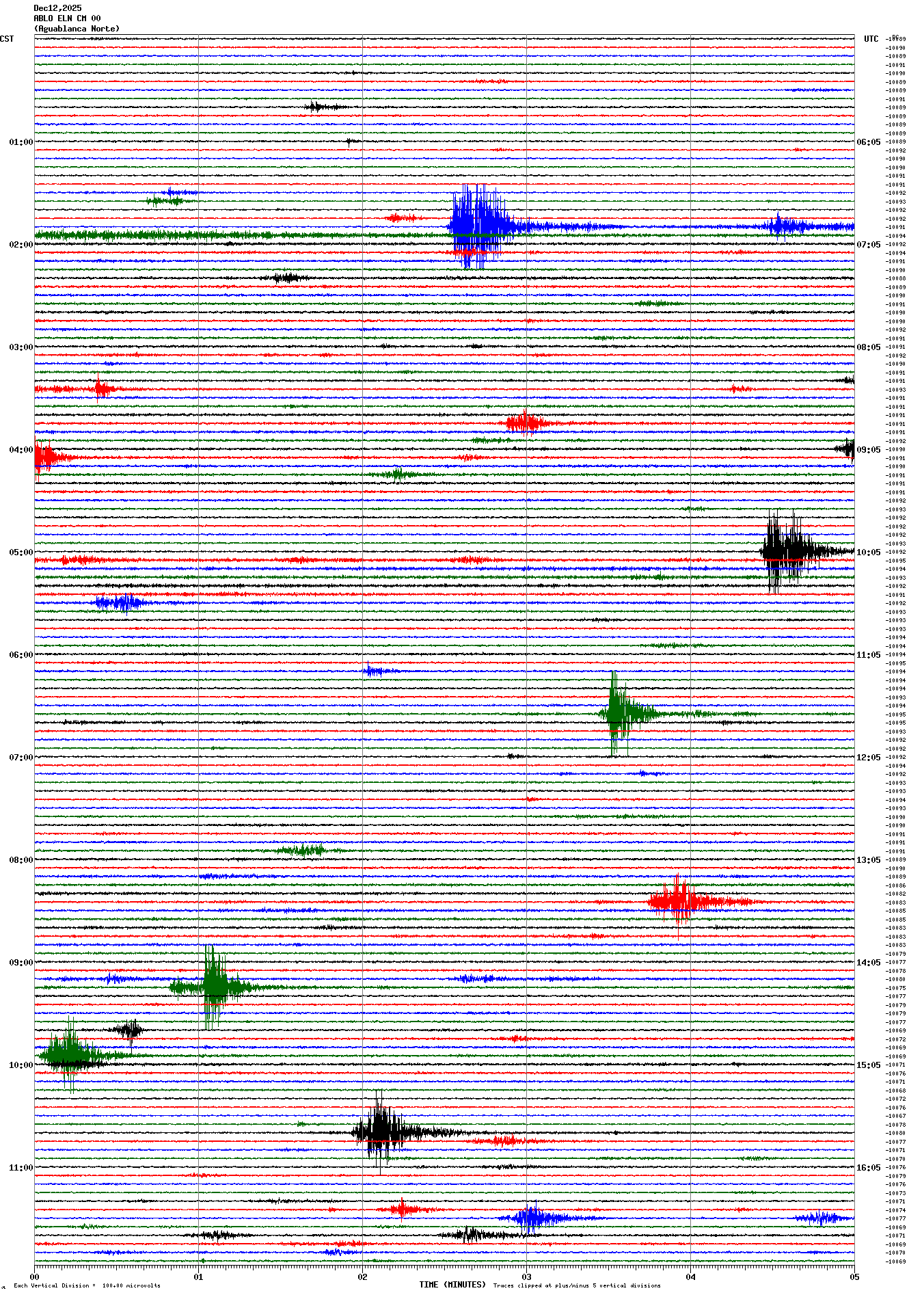Click the Traces clipped footnote text
This screenshot has height=1295, width=909.
click(577, 1285)
